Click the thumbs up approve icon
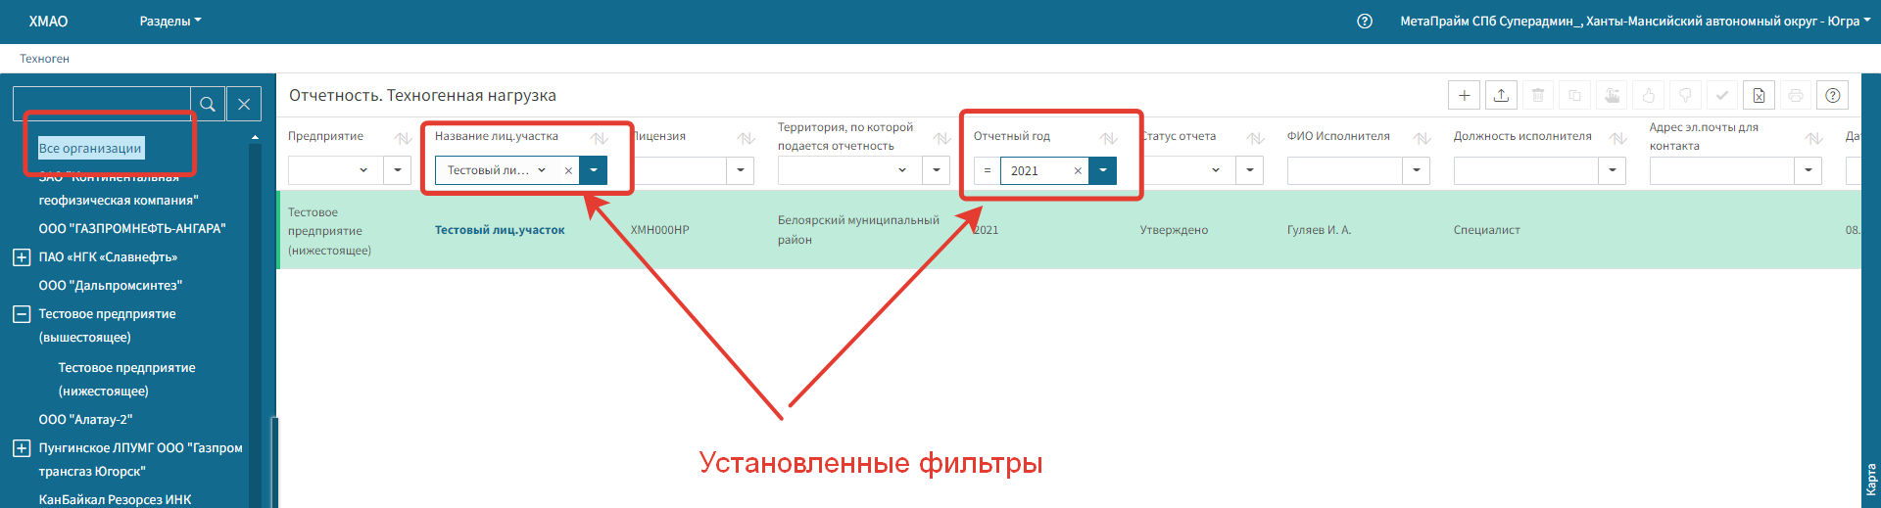The image size is (1881, 508). (1648, 95)
